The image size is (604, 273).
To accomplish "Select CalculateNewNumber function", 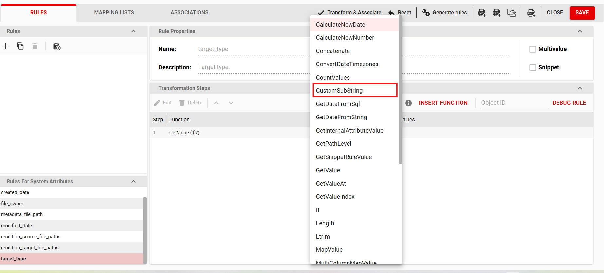I will [x=354, y=38].
